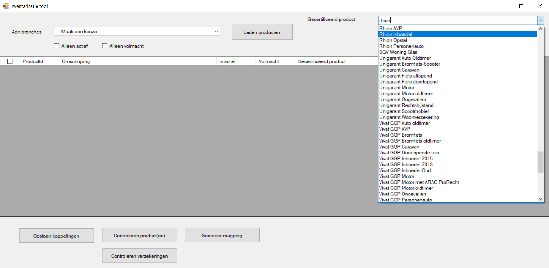
Task: Open the Adn branches dropdown
Action: click(137, 32)
